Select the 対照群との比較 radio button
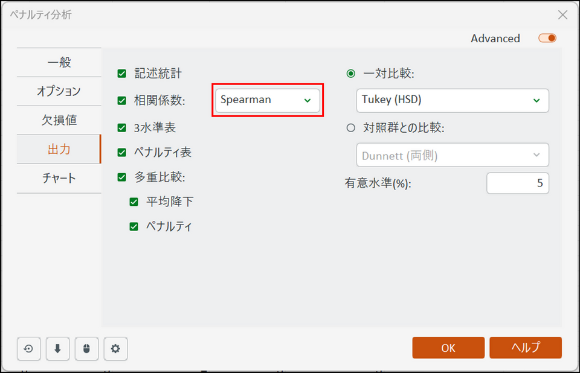The image size is (580, 373). [x=351, y=128]
